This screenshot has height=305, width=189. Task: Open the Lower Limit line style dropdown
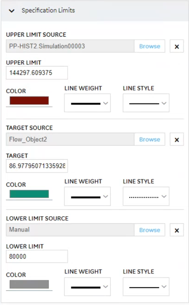(x=146, y=287)
